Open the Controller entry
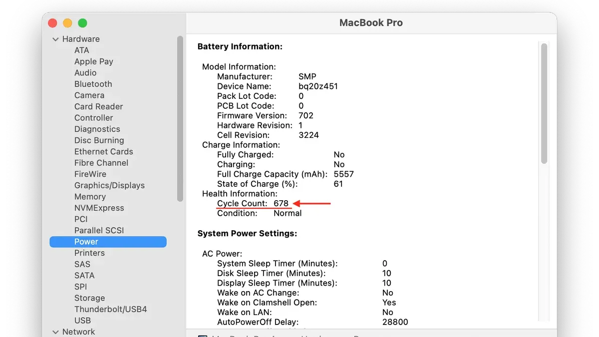 click(94, 118)
